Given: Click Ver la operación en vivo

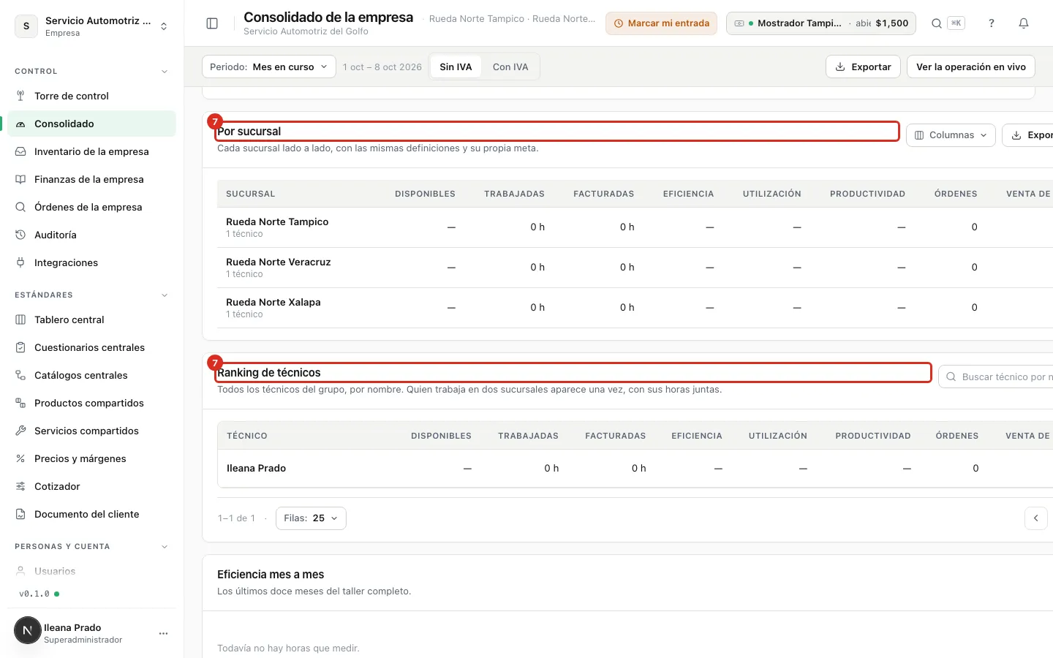Looking at the screenshot, I should (x=971, y=67).
